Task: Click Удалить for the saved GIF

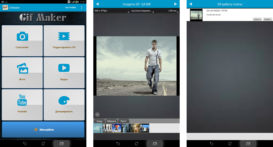Action: pos(257,19)
